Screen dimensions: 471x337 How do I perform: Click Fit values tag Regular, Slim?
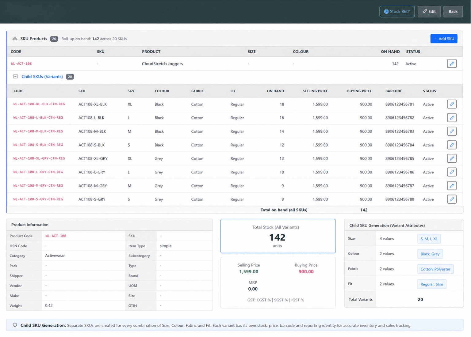click(431, 284)
